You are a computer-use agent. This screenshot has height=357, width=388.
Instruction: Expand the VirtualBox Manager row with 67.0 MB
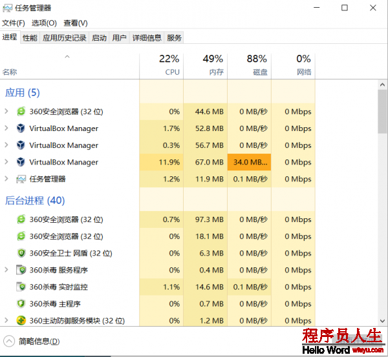(6, 162)
